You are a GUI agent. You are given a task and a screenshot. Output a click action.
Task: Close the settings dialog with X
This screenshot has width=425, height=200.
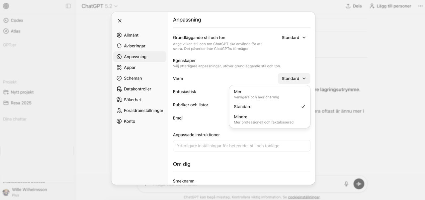point(120,21)
